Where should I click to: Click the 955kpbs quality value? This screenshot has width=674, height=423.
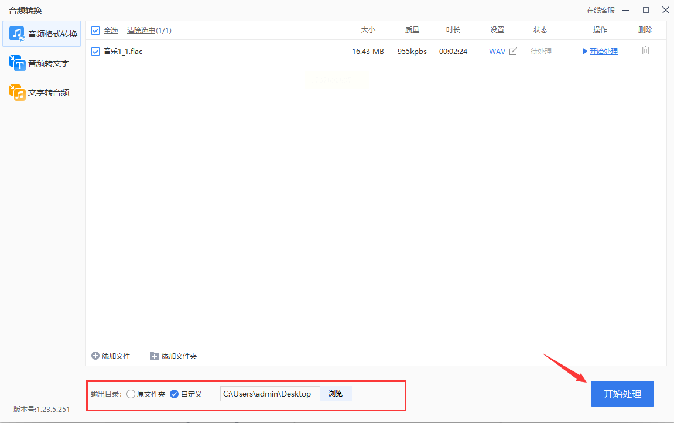pyautogui.click(x=412, y=52)
